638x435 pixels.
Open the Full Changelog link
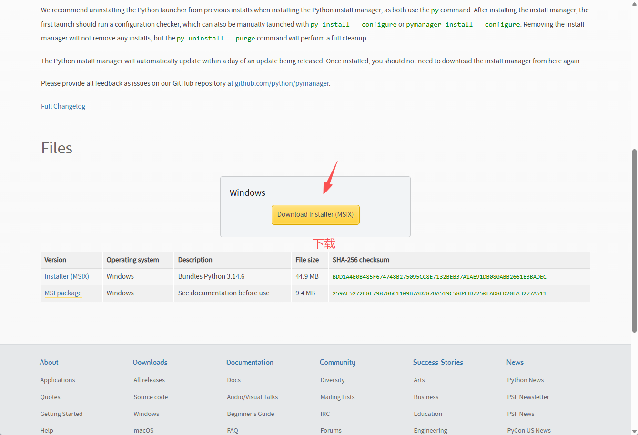click(x=63, y=106)
